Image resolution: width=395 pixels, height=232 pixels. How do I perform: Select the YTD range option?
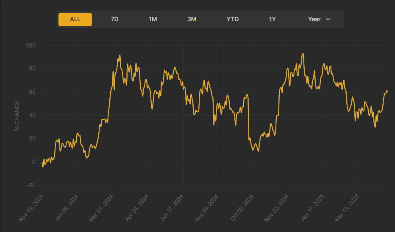click(233, 20)
